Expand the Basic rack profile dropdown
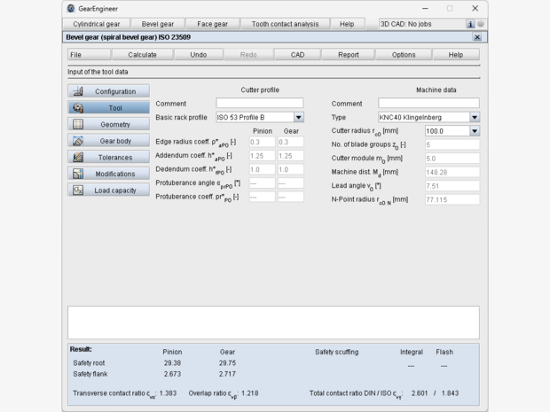The width and height of the screenshot is (550, 412). (x=298, y=117)
